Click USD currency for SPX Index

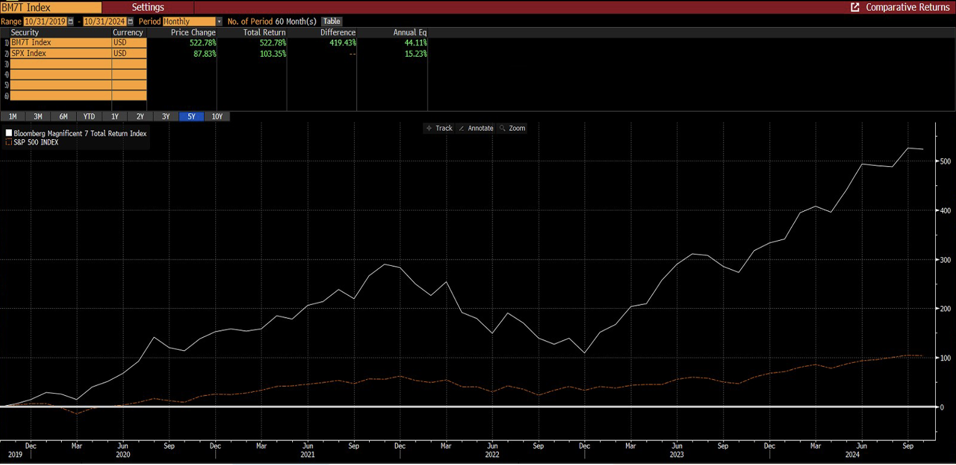129,54
